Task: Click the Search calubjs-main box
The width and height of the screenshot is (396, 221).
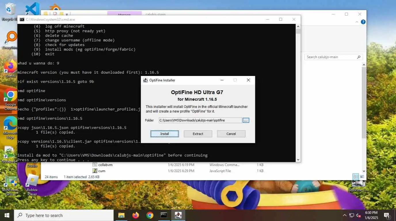Action: pyautogui.click(x=334, y=57)
